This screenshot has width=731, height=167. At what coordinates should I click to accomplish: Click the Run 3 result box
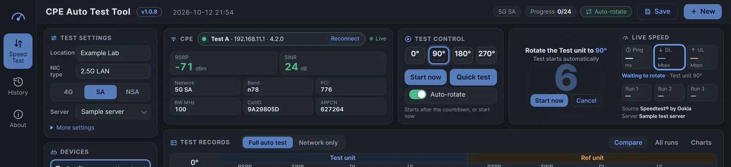[x=702, y=92]
